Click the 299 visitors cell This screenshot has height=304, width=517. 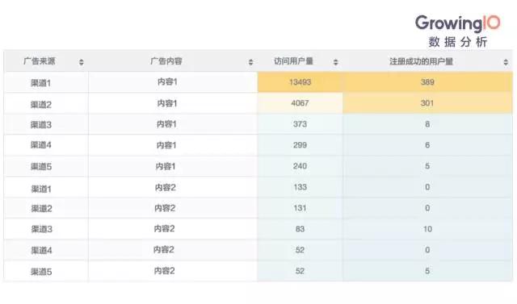coord(300,145)
